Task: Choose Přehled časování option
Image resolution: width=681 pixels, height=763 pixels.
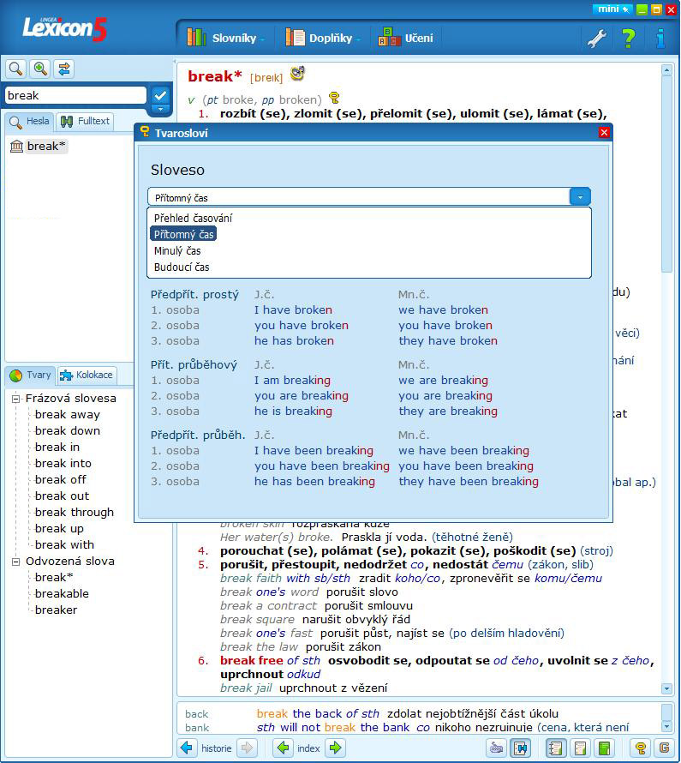Action: click(193, 218)
